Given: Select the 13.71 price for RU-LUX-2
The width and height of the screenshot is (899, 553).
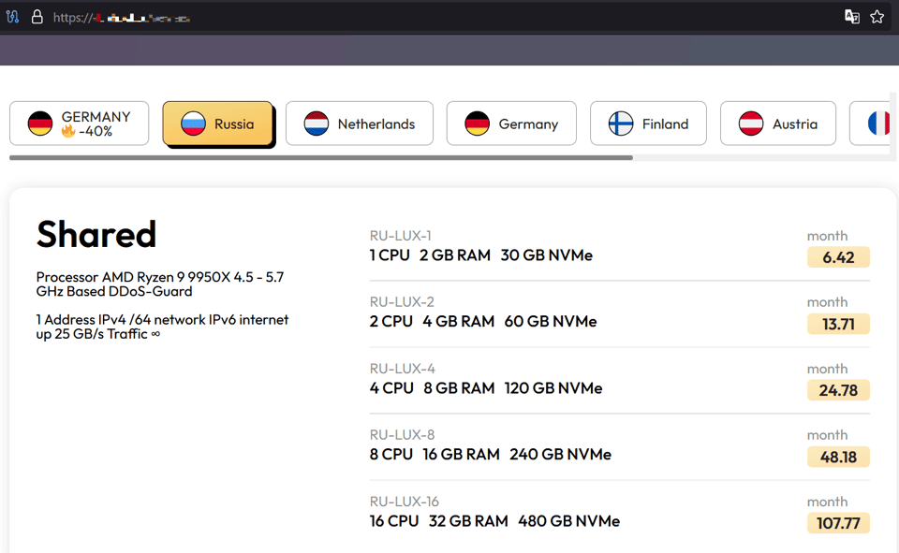Looking at the screenshot, I should point(838,324).
